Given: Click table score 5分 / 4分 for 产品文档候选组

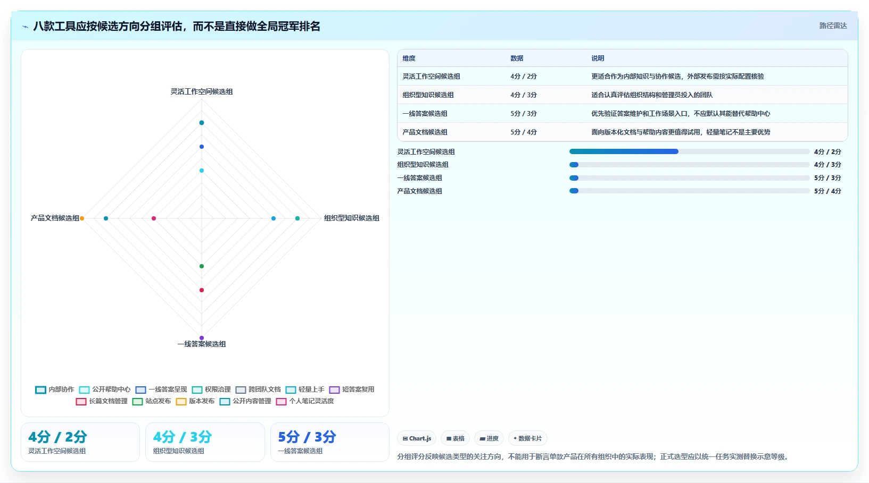Looking at the screenshot, I should 524,132.
